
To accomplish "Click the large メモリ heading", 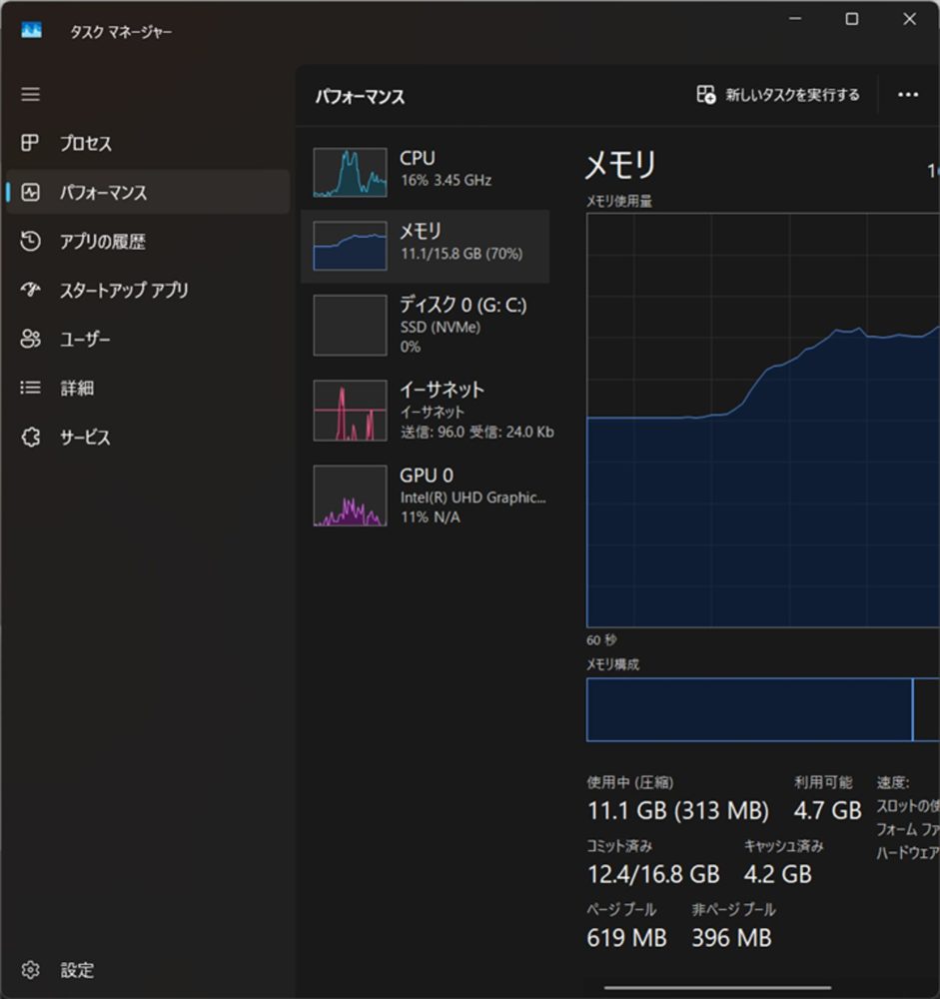I will click(620, 165).
